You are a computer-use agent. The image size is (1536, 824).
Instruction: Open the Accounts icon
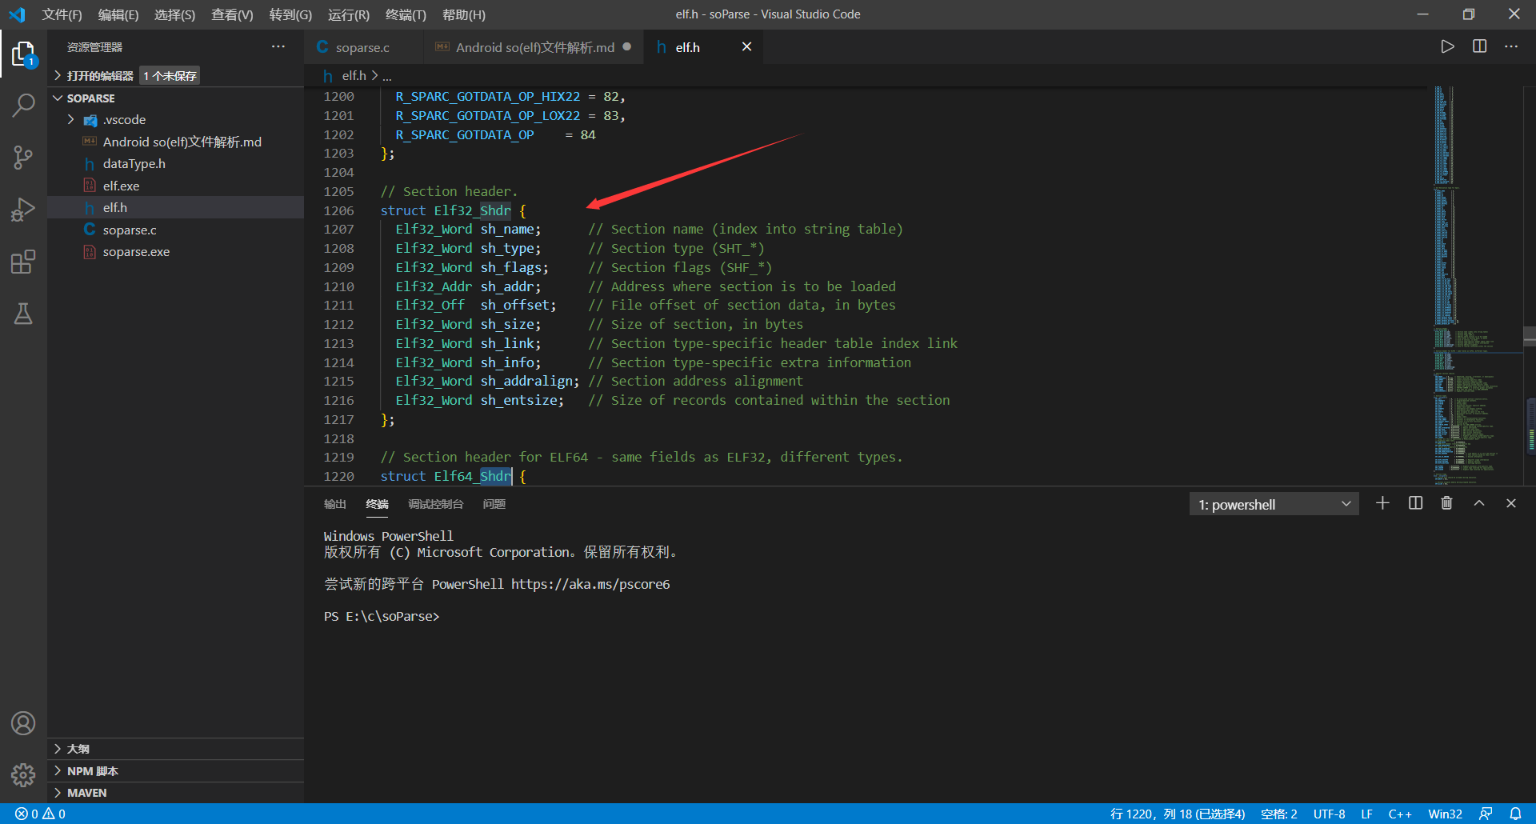23,723
